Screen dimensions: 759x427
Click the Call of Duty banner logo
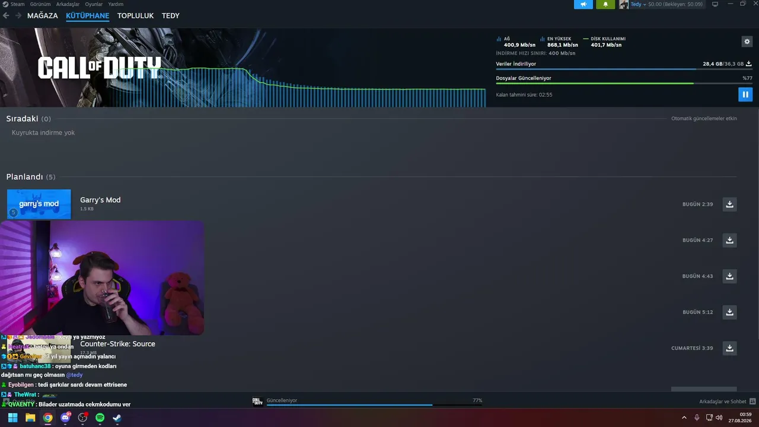[x=99, y=68]
